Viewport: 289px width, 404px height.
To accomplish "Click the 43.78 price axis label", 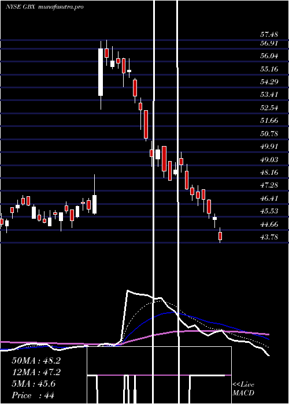I will [x=269, y=237].
